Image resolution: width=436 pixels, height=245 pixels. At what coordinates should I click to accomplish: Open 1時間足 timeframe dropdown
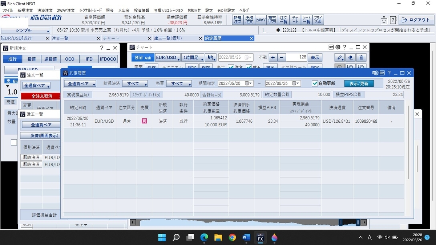[x=193, y=57]
